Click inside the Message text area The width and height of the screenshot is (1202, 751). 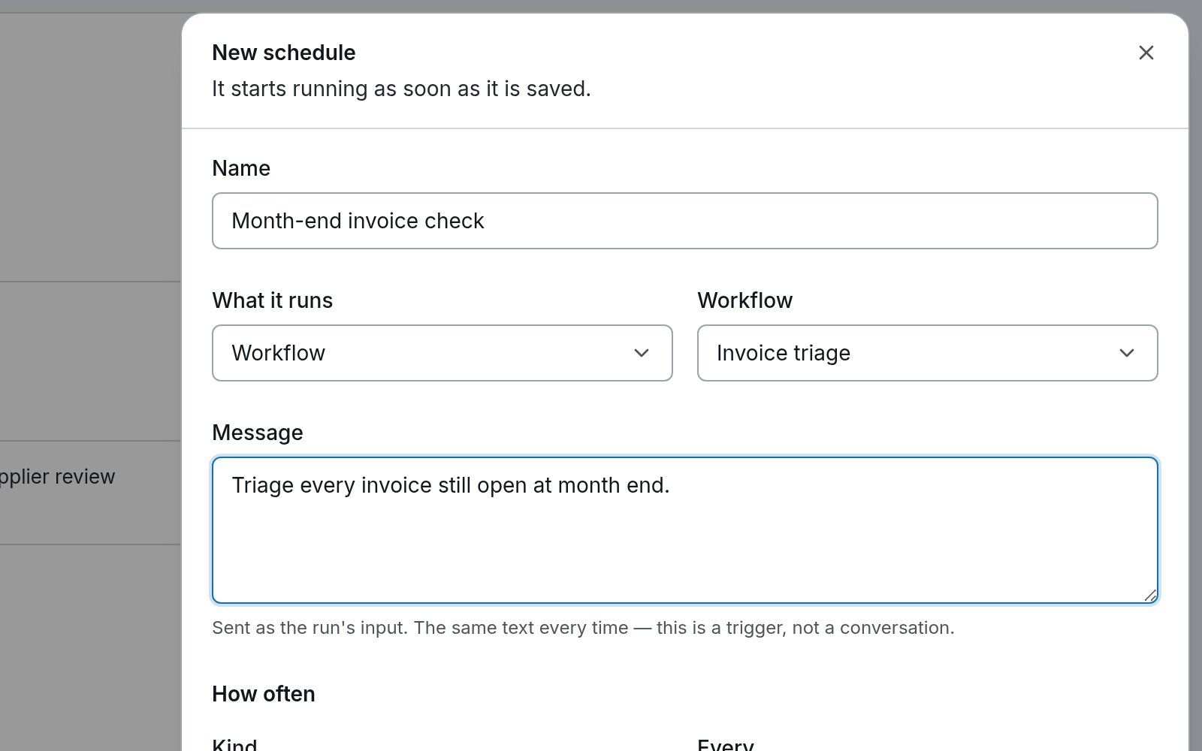point(684,530)
